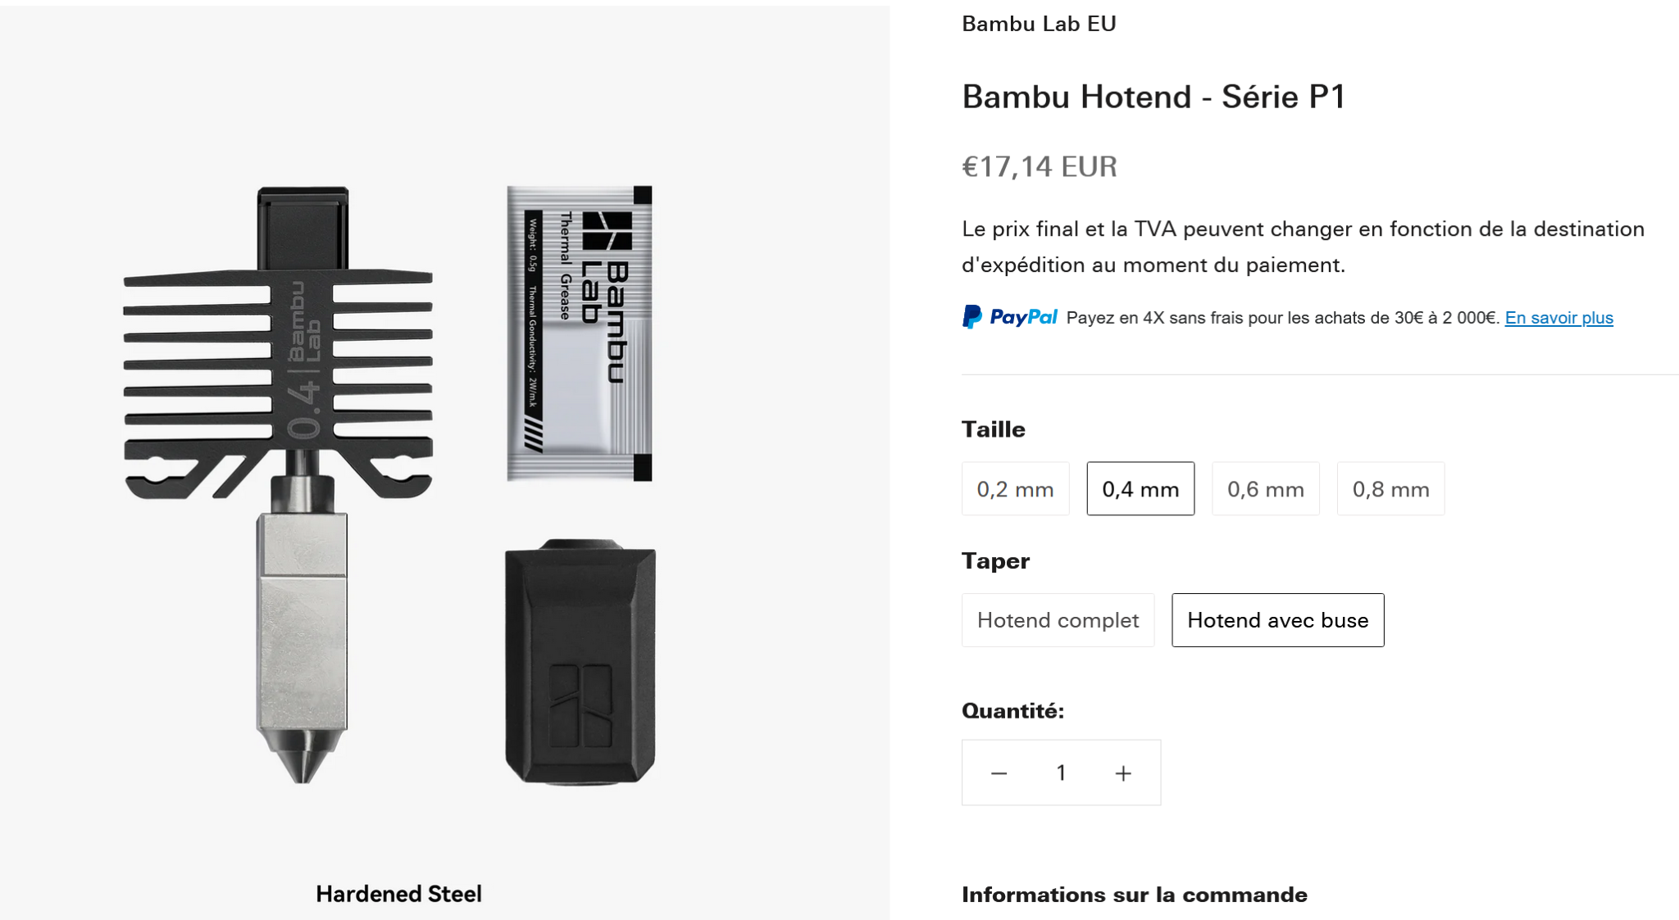Decrease quantity with the minus icon

999,773
